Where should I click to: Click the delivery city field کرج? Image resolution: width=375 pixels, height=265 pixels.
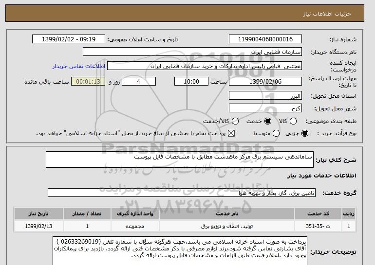point(265,108)
